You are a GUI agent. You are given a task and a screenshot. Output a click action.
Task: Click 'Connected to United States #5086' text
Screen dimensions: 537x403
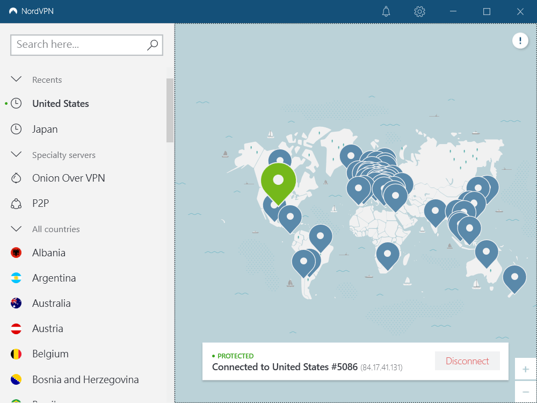(285, 367)
